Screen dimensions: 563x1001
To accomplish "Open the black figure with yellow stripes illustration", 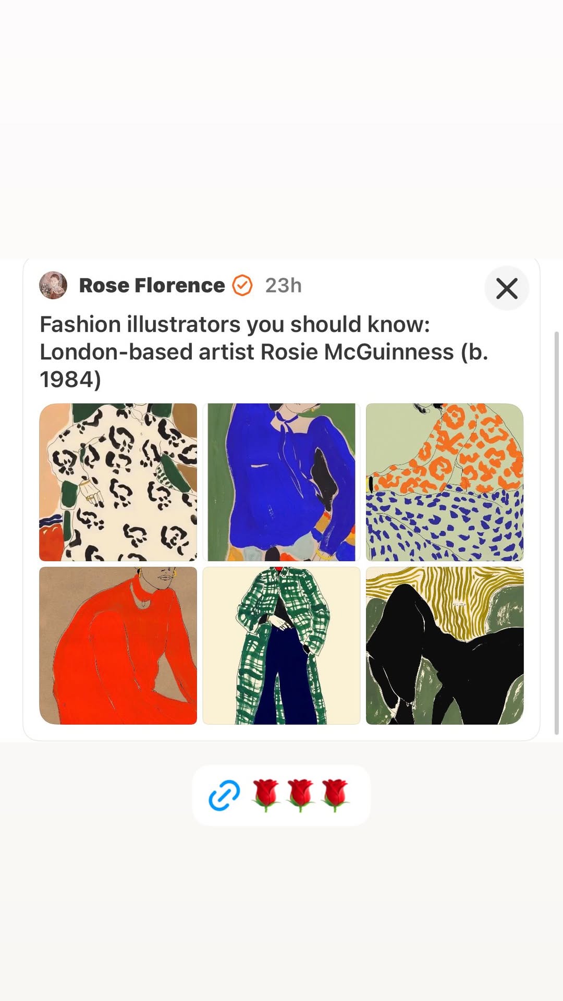I will pos(445,645).
